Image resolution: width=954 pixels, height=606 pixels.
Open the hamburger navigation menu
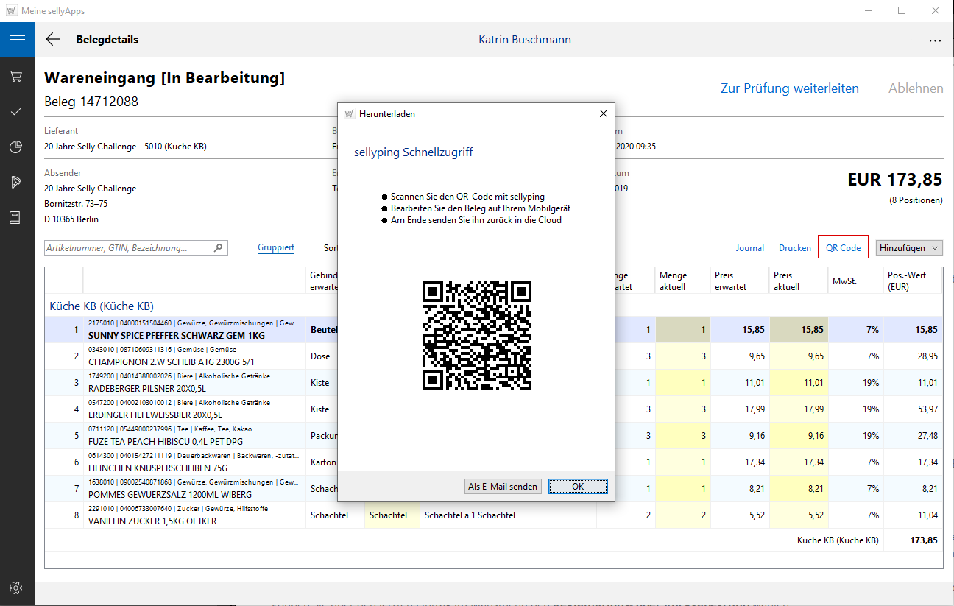pyautogui.click(x=18, y=40)
